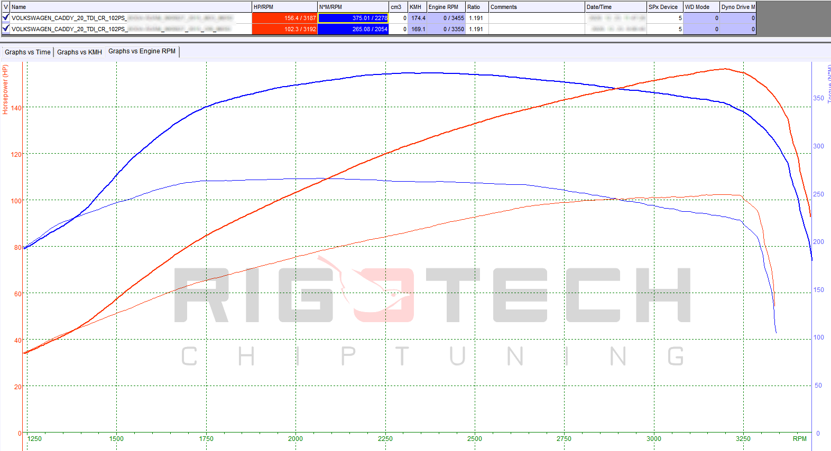Click the 3250 RPM axis tick label
The width and height of the screenshot is (831, 451).
743,438
